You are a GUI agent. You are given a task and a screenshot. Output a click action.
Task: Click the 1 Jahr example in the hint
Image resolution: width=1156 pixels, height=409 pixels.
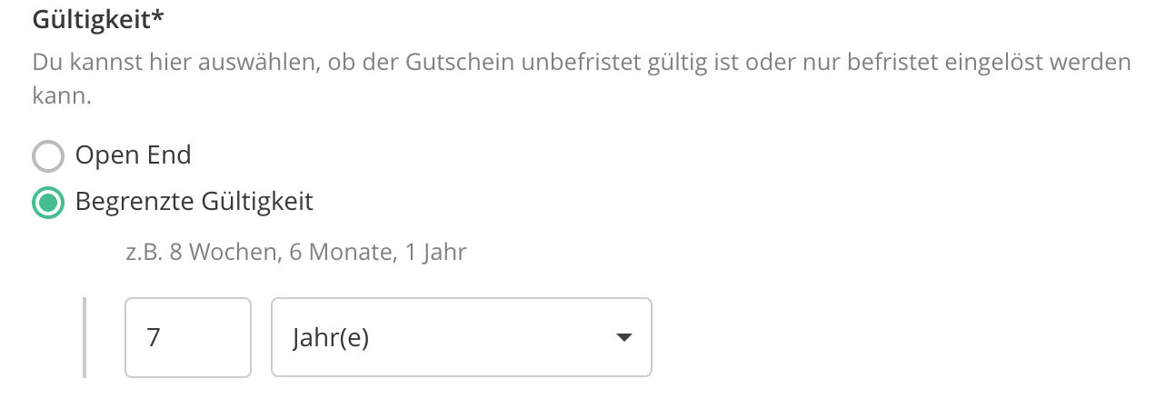click(434, 252)
